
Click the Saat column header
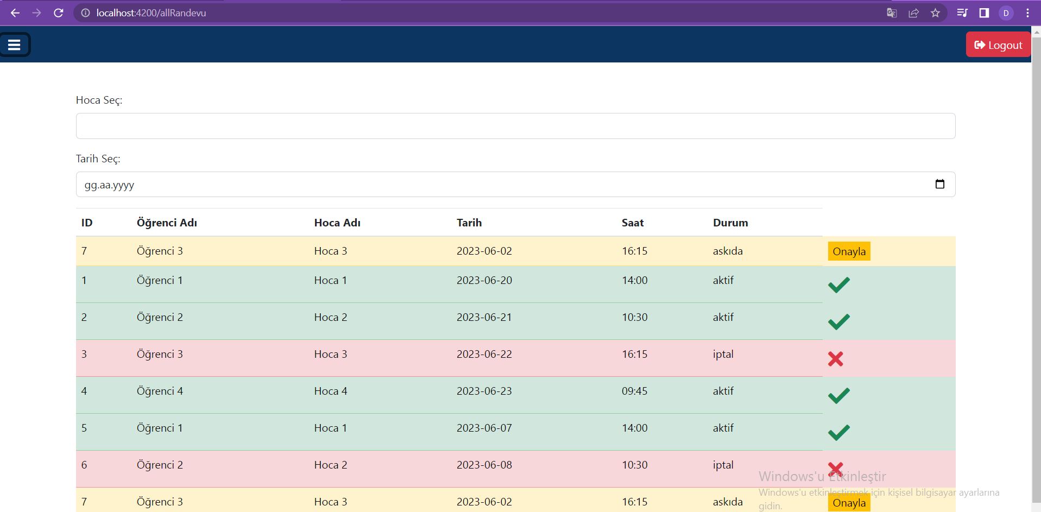click(633, 223)
